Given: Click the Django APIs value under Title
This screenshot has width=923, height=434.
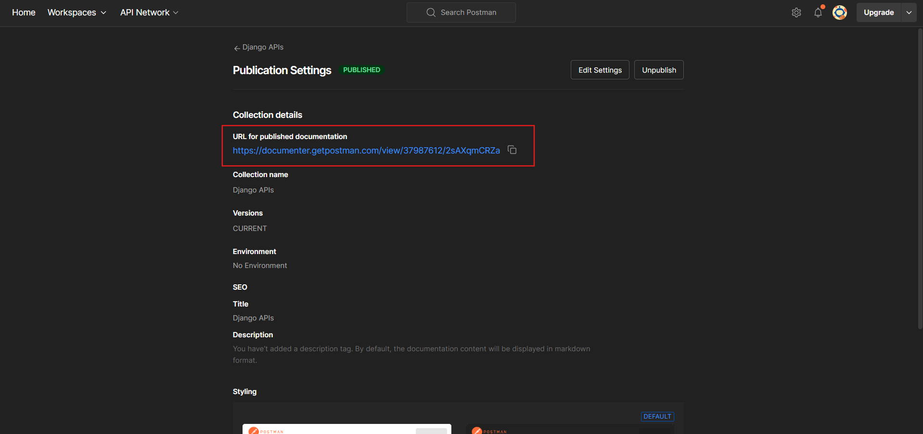Looking at the screenshot, I should 253,318.
